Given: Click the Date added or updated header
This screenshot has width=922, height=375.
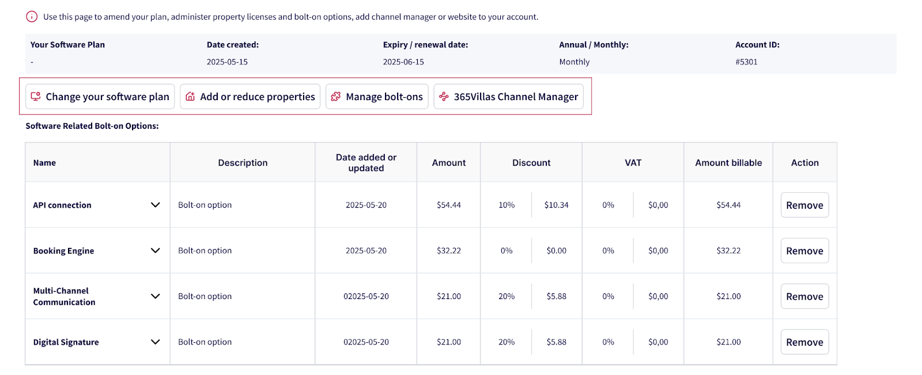Looking at the screenshot, I should click(366, 163).
